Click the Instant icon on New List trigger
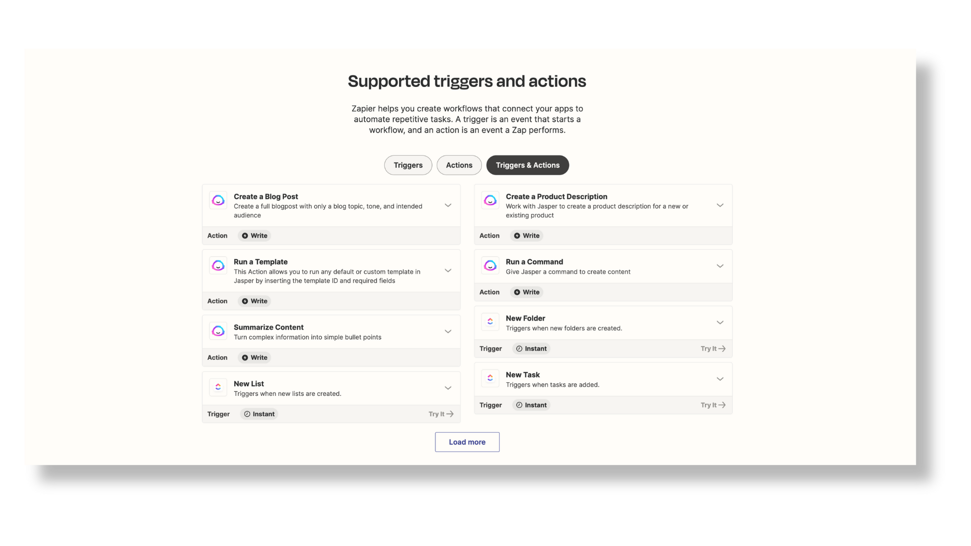The height and width of the screenshot is (546, 971). pyautogui.click(x=247, y=414)
